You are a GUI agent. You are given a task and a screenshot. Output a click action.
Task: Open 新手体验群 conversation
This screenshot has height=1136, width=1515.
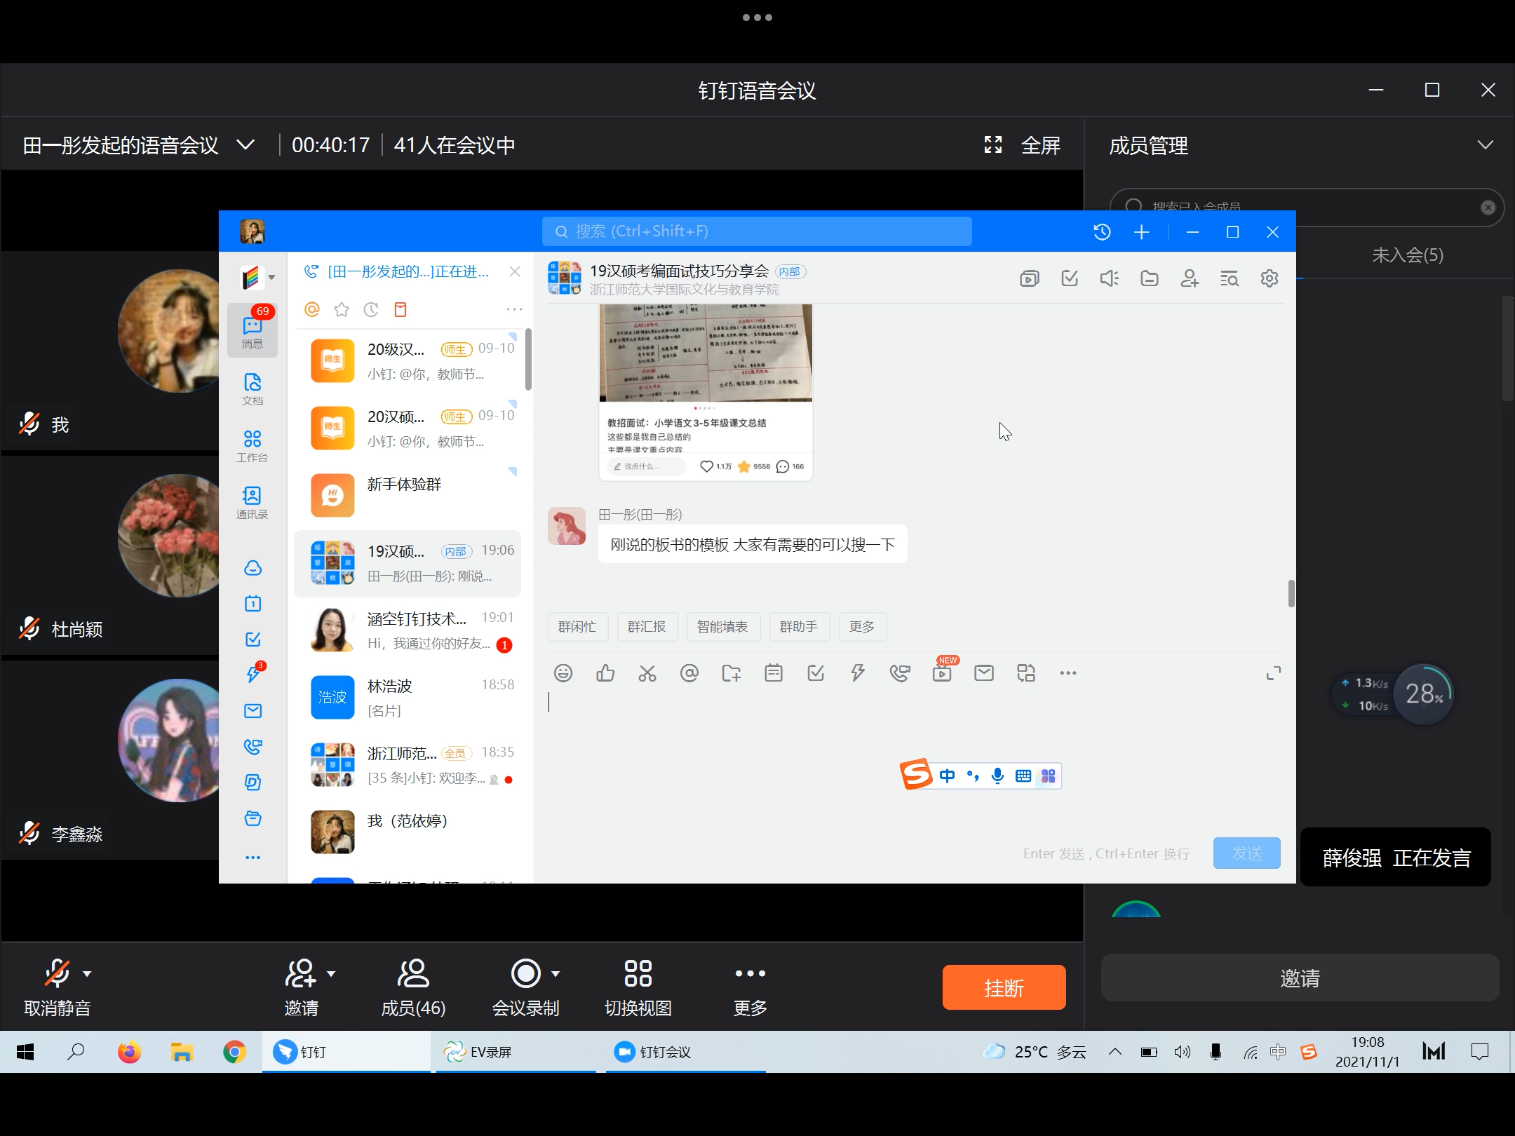(x=408, y=495)
